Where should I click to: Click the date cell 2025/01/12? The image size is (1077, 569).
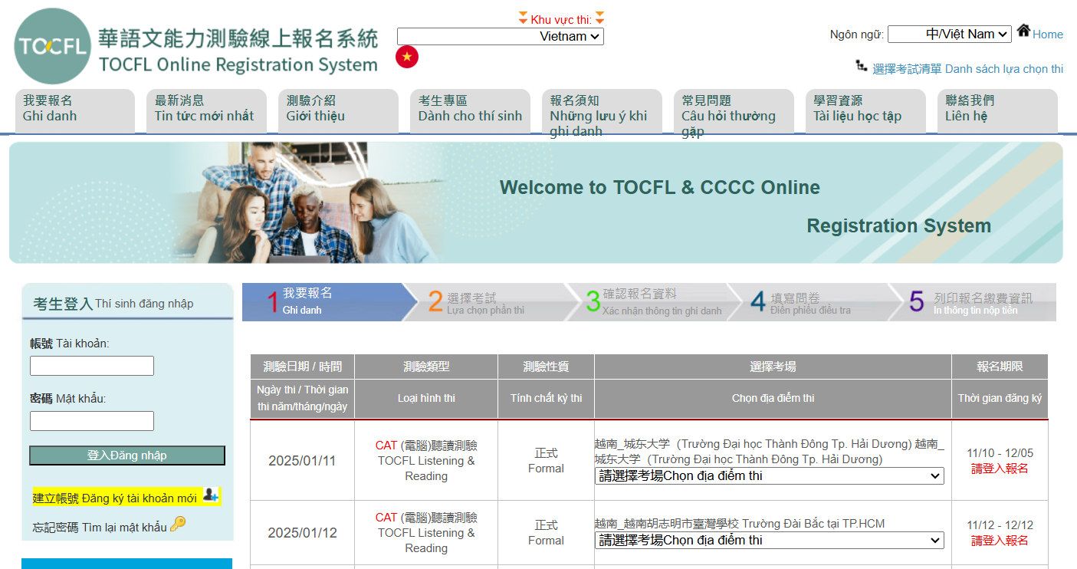[302, 533]
